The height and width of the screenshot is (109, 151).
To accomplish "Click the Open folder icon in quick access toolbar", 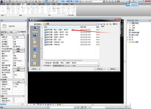I will (x=7, y=1).
